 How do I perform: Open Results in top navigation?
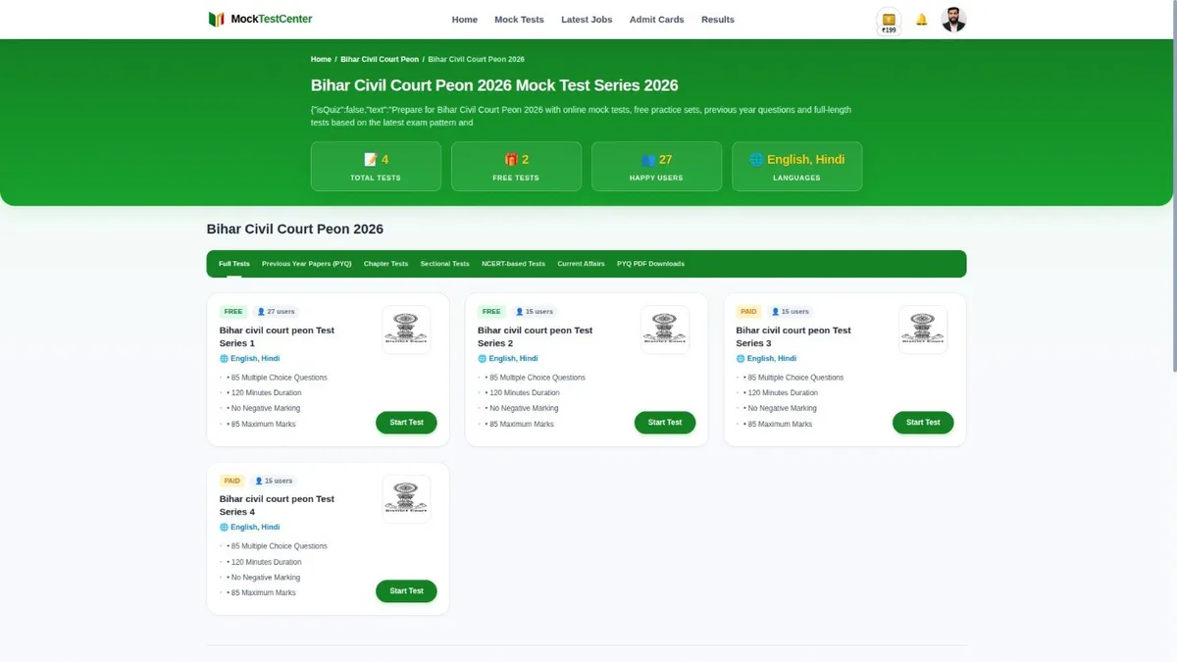(x=718, y=20)
